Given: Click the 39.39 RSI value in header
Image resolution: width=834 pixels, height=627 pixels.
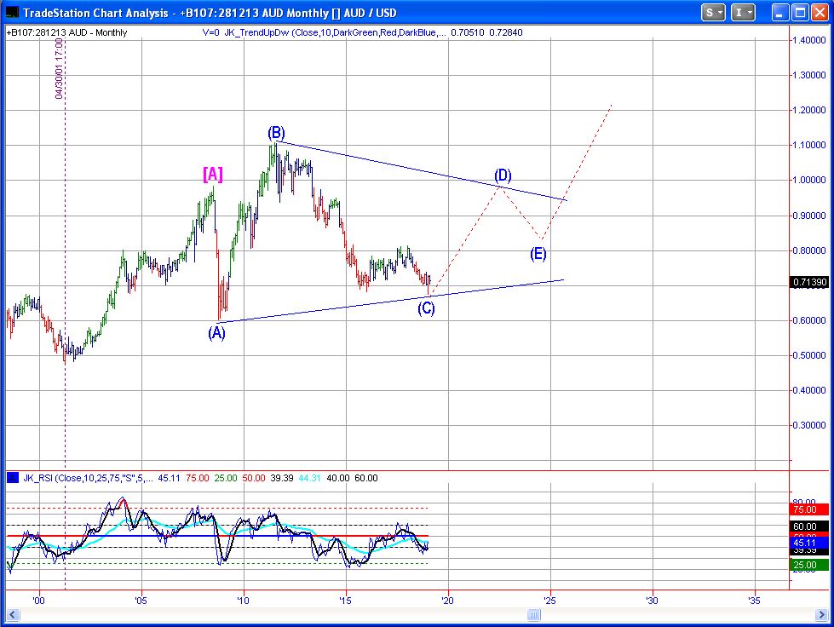Looking at the screenshot, I should pyautogui.click(x=282, y=478).
